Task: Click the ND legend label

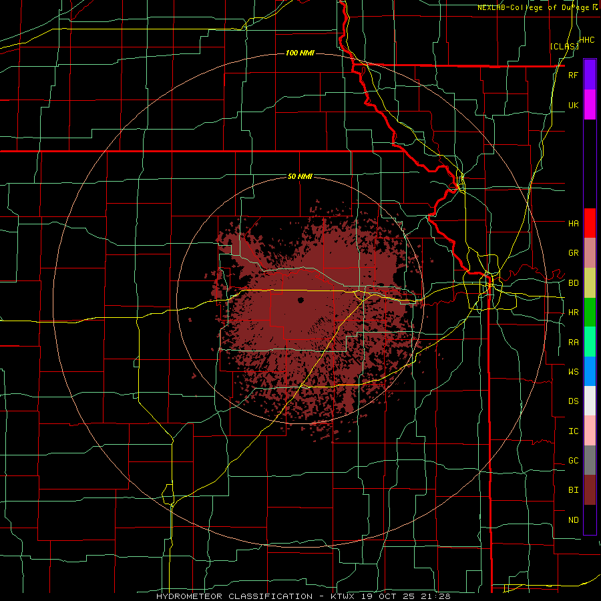Action: pos(573,520)
